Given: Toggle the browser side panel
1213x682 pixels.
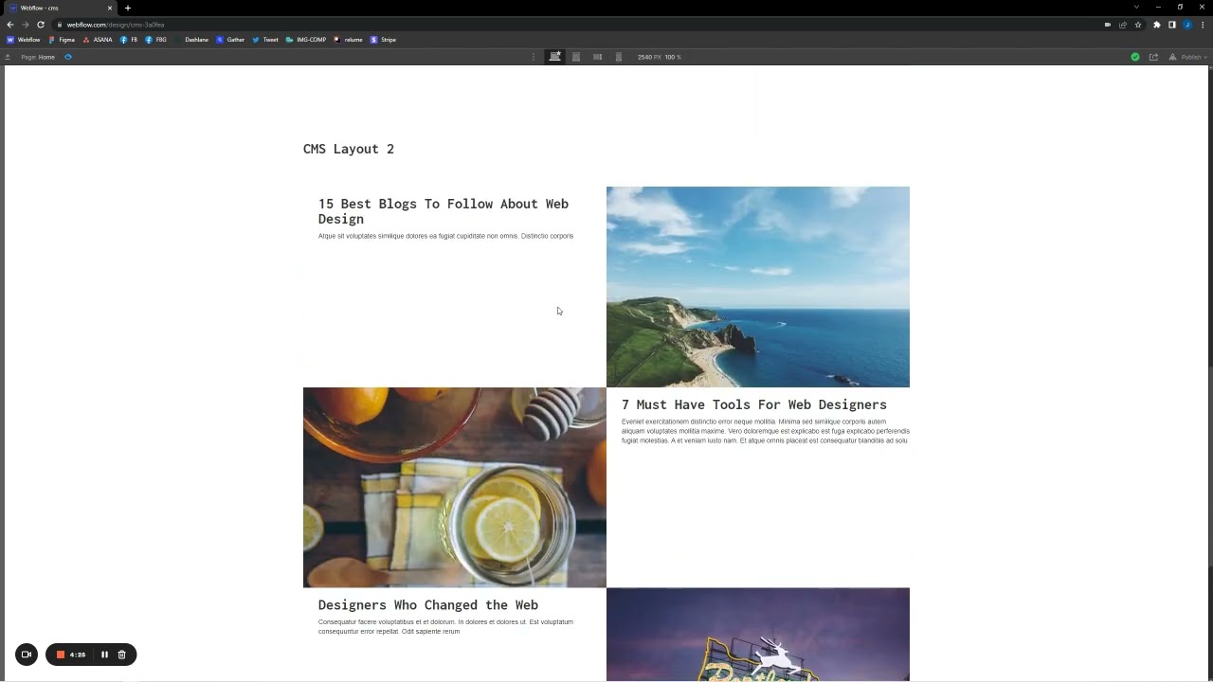Looking at the screenshot, I should [x=1172, y=25].
